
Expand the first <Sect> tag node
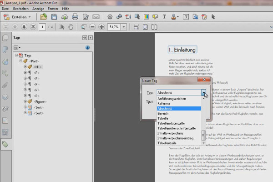pos(25,107)
